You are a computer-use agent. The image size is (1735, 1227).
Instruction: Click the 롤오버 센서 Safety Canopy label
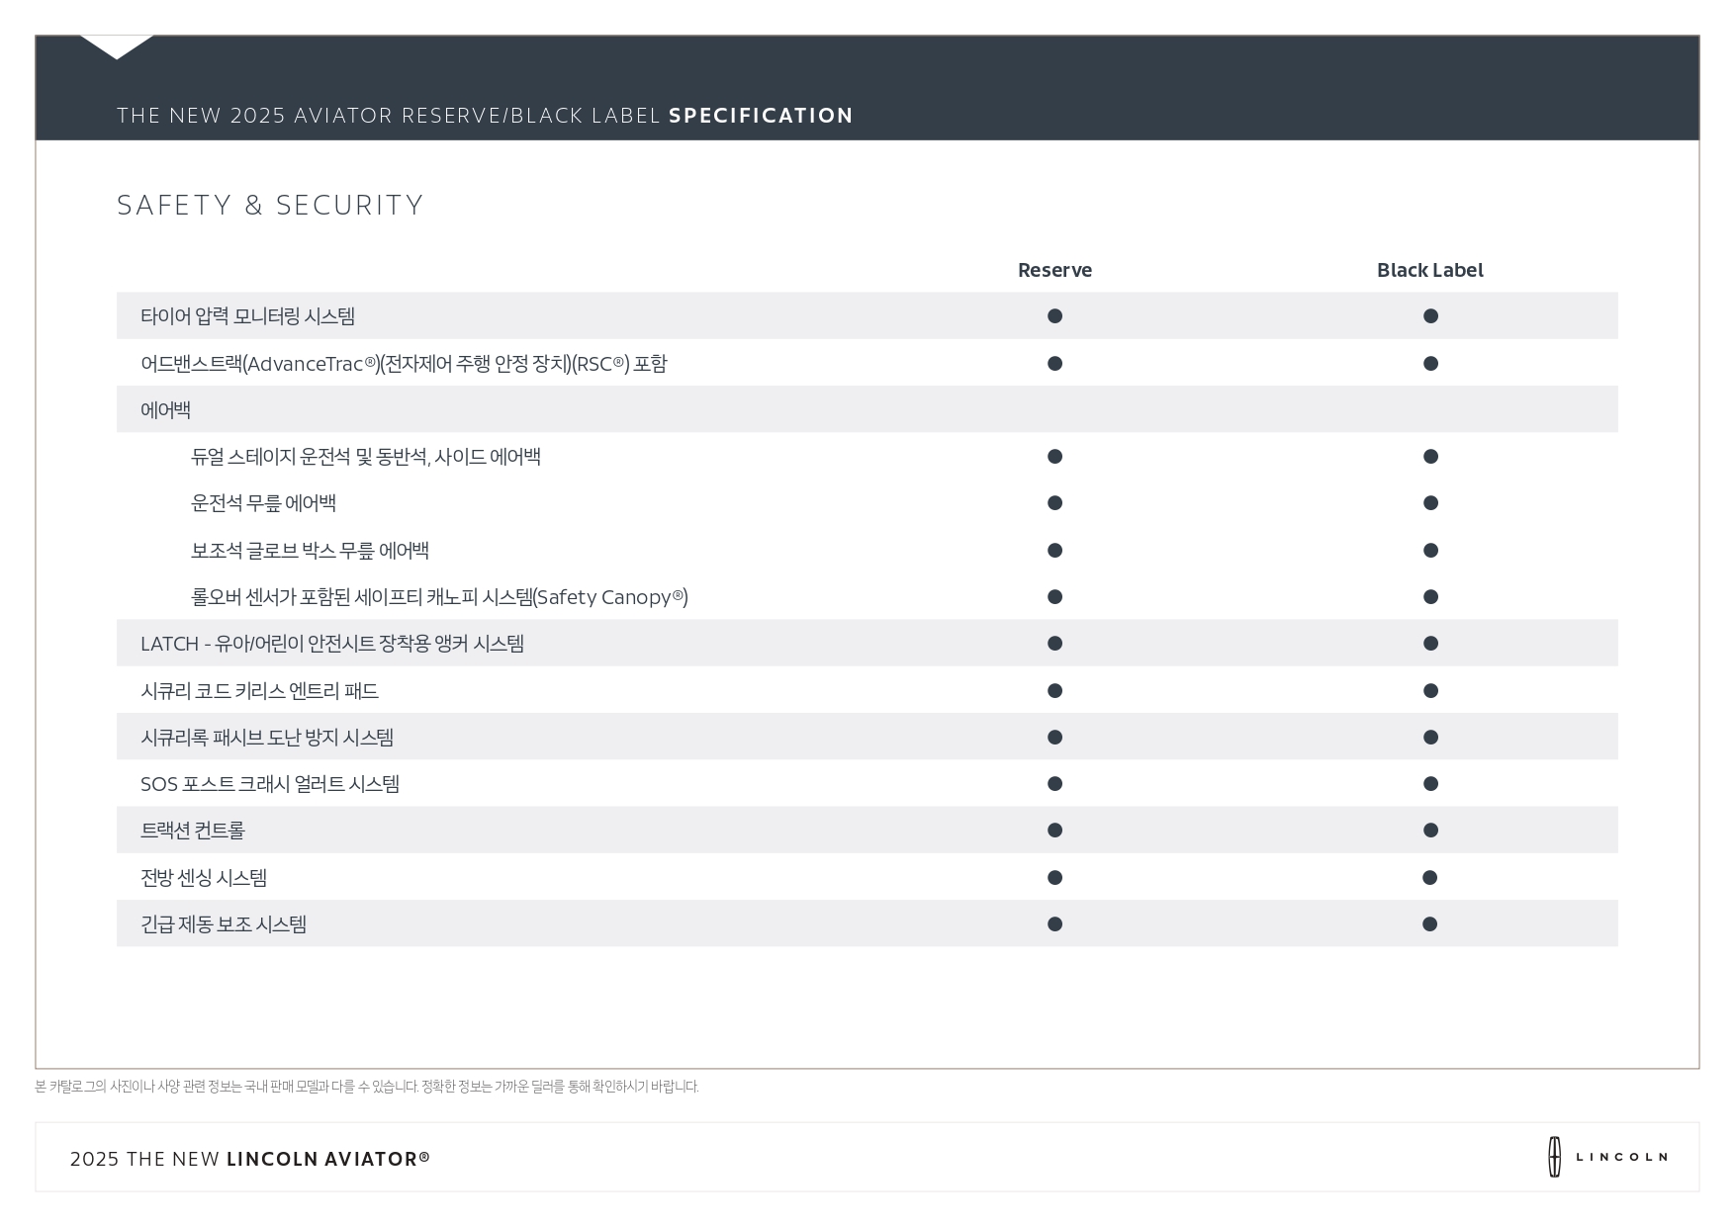tap(439, 597)
